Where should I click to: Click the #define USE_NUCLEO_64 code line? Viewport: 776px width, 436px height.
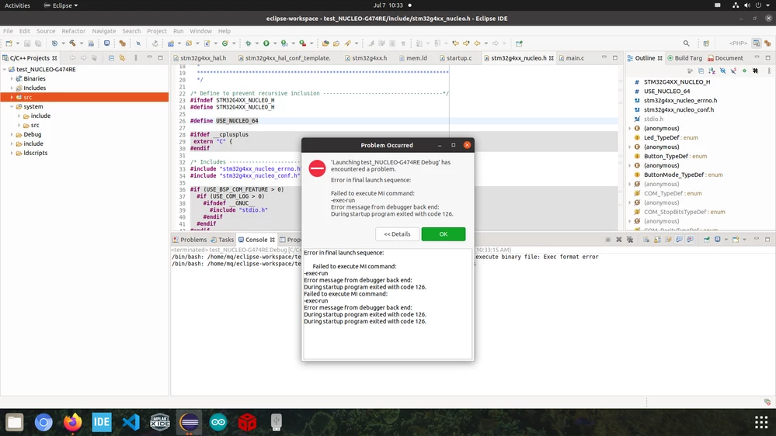coord(224,120)
